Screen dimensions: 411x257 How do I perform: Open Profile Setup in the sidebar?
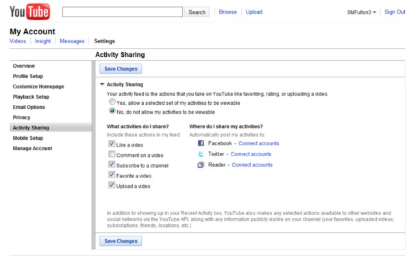(28, 76)
